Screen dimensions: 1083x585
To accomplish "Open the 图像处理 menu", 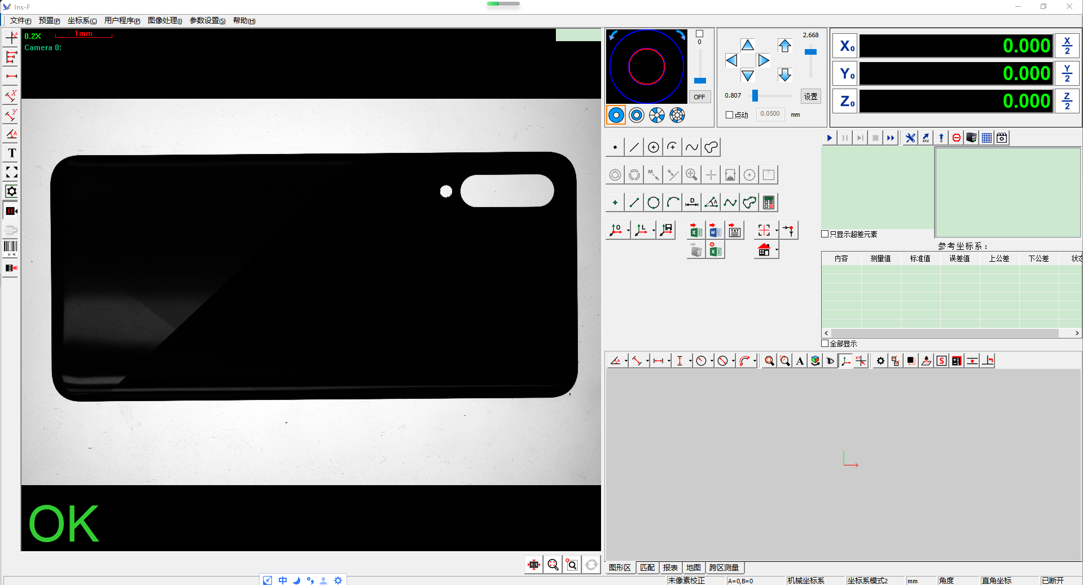I will click(x=165, y=21).
